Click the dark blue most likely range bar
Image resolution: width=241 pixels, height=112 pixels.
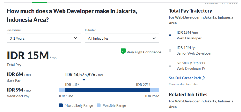point(108,90)
